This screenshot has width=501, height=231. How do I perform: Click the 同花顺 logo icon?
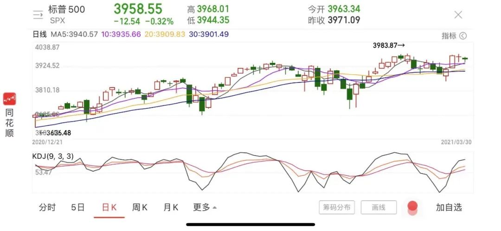(x=10, y=99)
